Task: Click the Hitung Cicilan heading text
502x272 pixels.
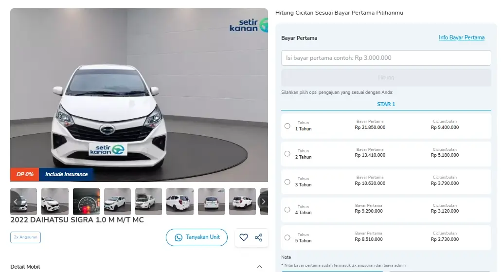Action: tap(340, 13)
